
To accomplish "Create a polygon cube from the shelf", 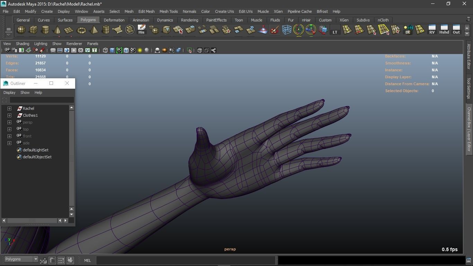I will [33, 30].
